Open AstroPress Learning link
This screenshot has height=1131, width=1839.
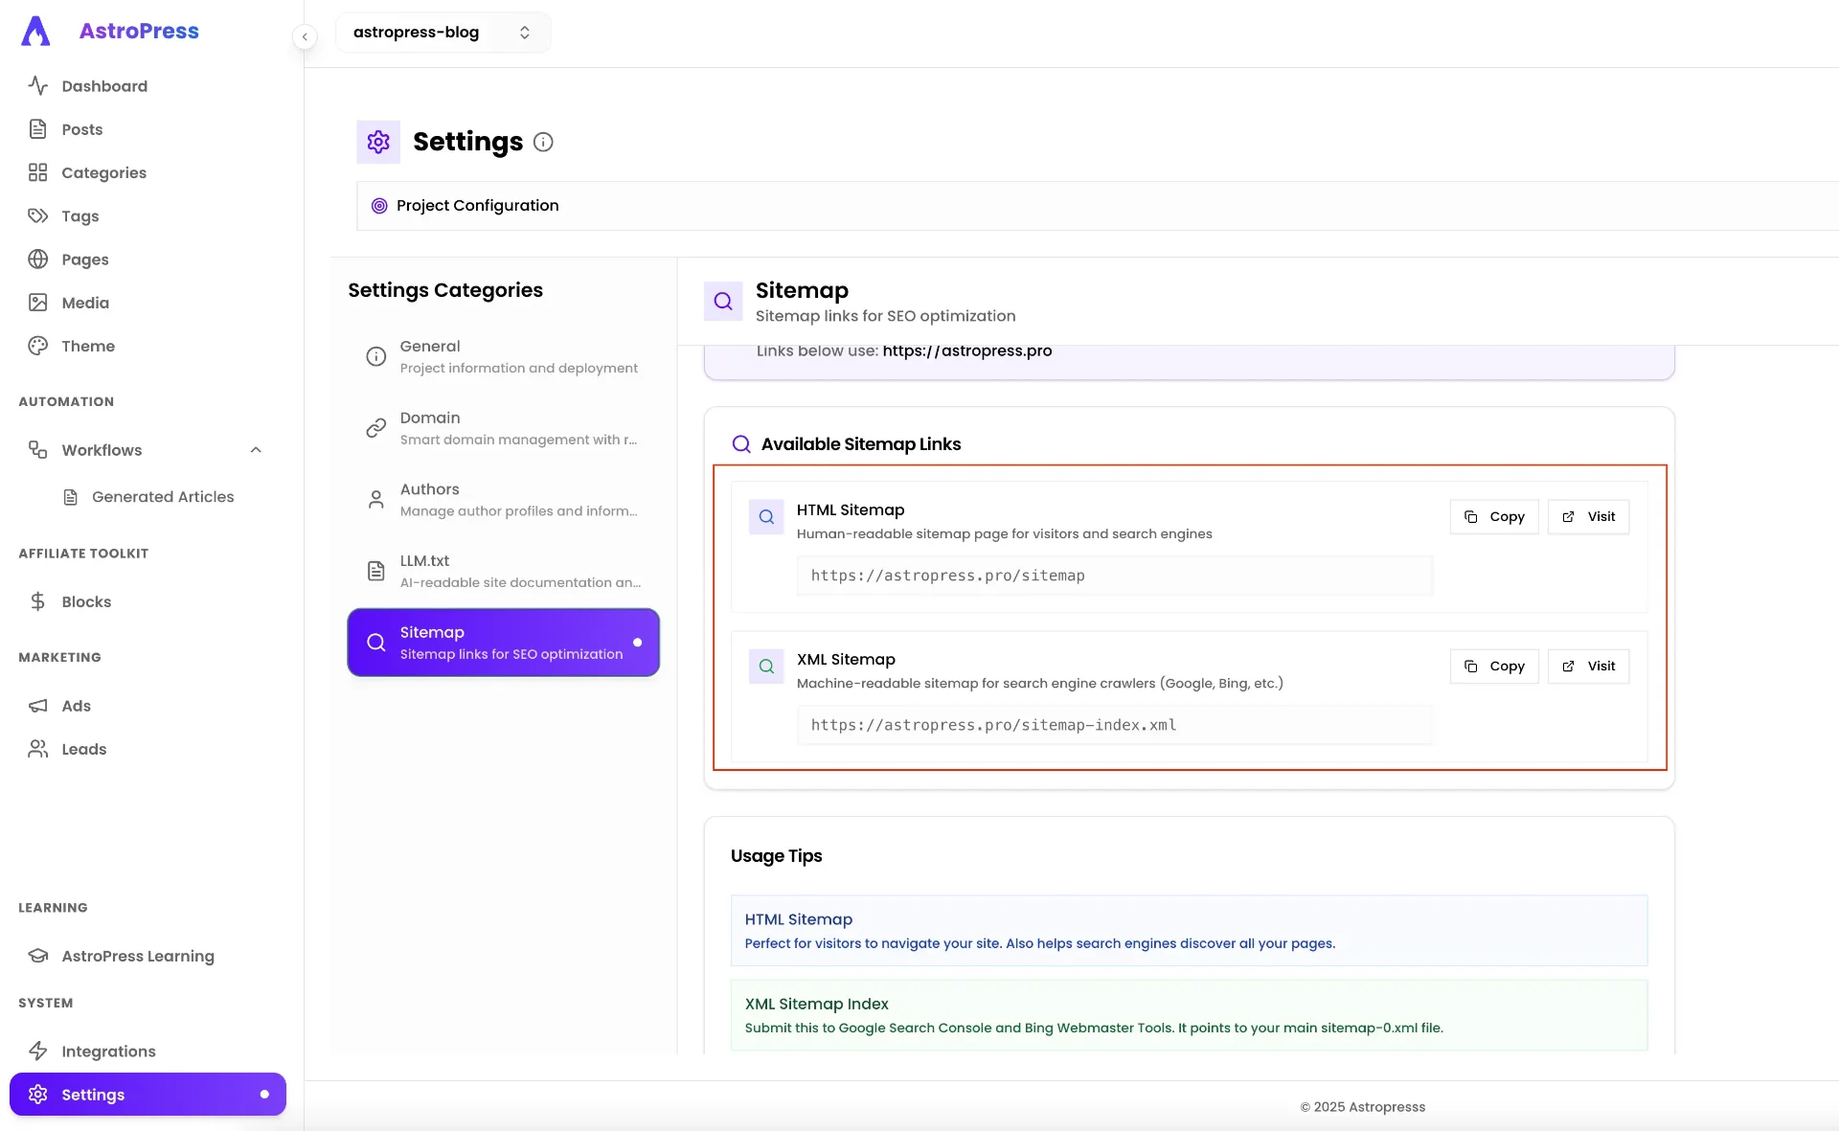pos(137,956)
